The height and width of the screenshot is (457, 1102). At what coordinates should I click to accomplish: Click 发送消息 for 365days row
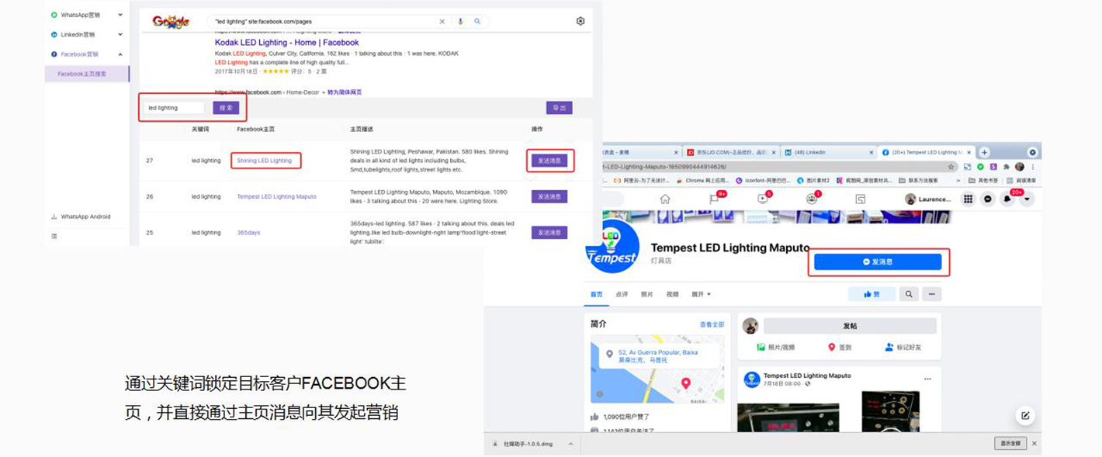(x=549, y=232)
